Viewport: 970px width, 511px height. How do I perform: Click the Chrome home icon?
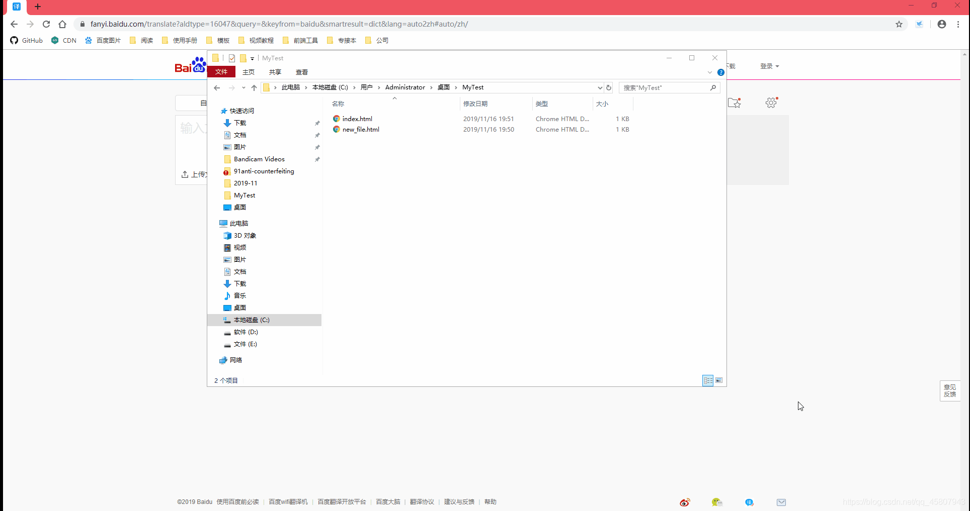tap(62, 24)
